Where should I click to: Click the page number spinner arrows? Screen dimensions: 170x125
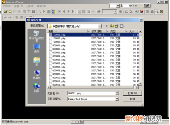click(130, 6)
